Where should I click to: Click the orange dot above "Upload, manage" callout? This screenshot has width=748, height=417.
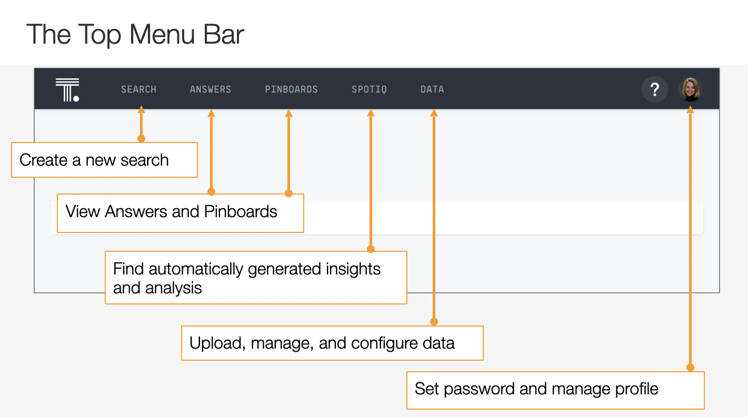[x=434, y=321]
